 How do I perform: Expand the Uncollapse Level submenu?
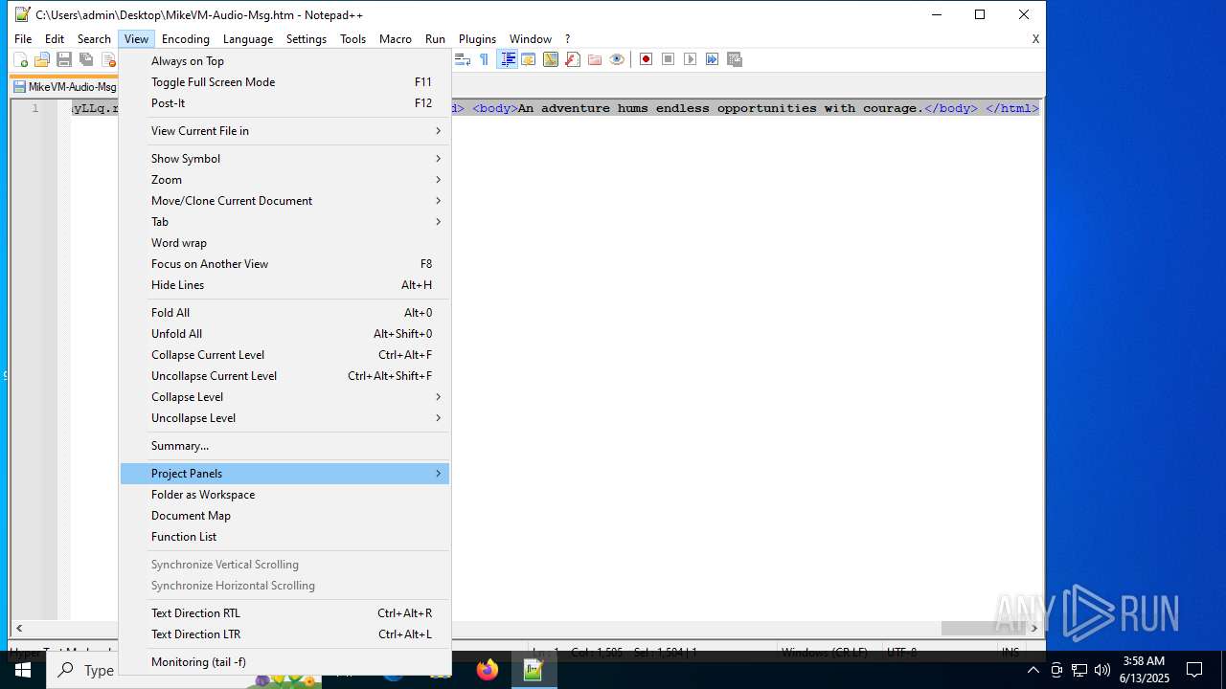click(284, 418)
